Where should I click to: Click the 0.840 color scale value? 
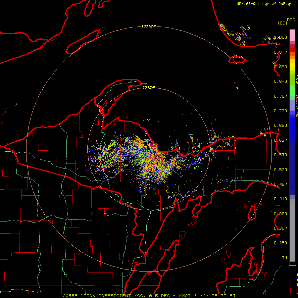(x=280, y=81)
